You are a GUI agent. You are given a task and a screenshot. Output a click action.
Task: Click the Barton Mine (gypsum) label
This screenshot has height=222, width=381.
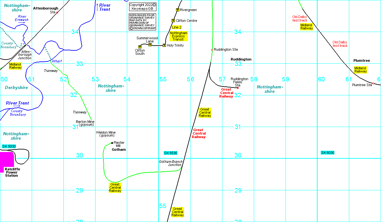pyautogui.click(x=85, y=123)
